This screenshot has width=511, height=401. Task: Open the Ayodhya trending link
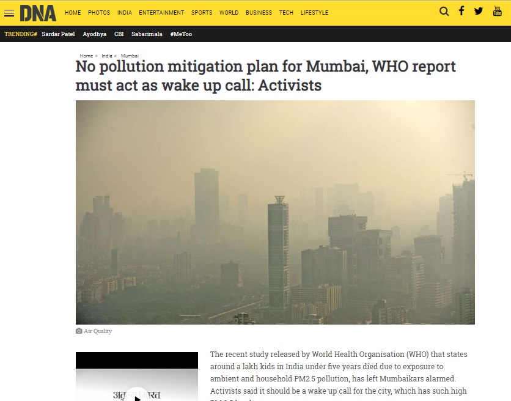(x=95, y=34)
